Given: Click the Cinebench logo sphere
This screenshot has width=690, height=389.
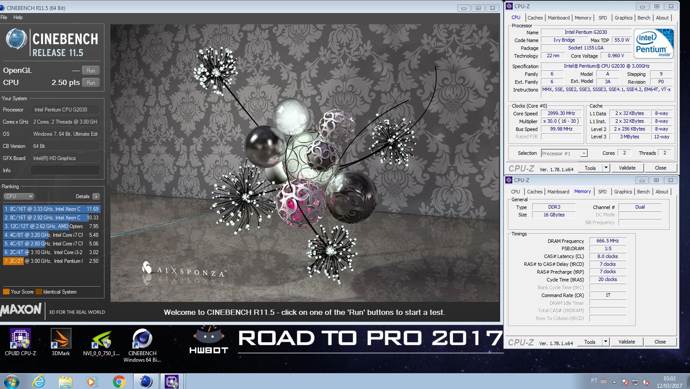Looking at the screenshot, I should tap(16, 39).
